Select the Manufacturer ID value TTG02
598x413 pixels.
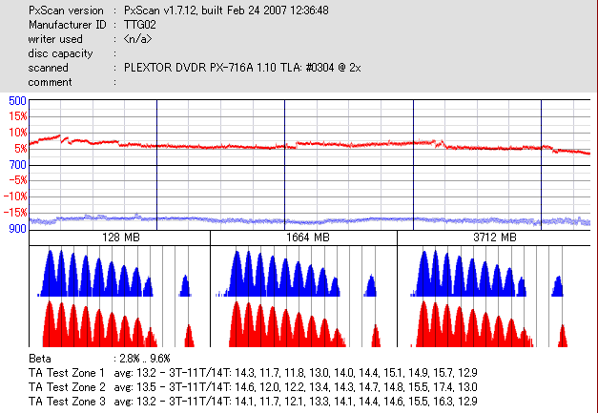pos(139,25)
